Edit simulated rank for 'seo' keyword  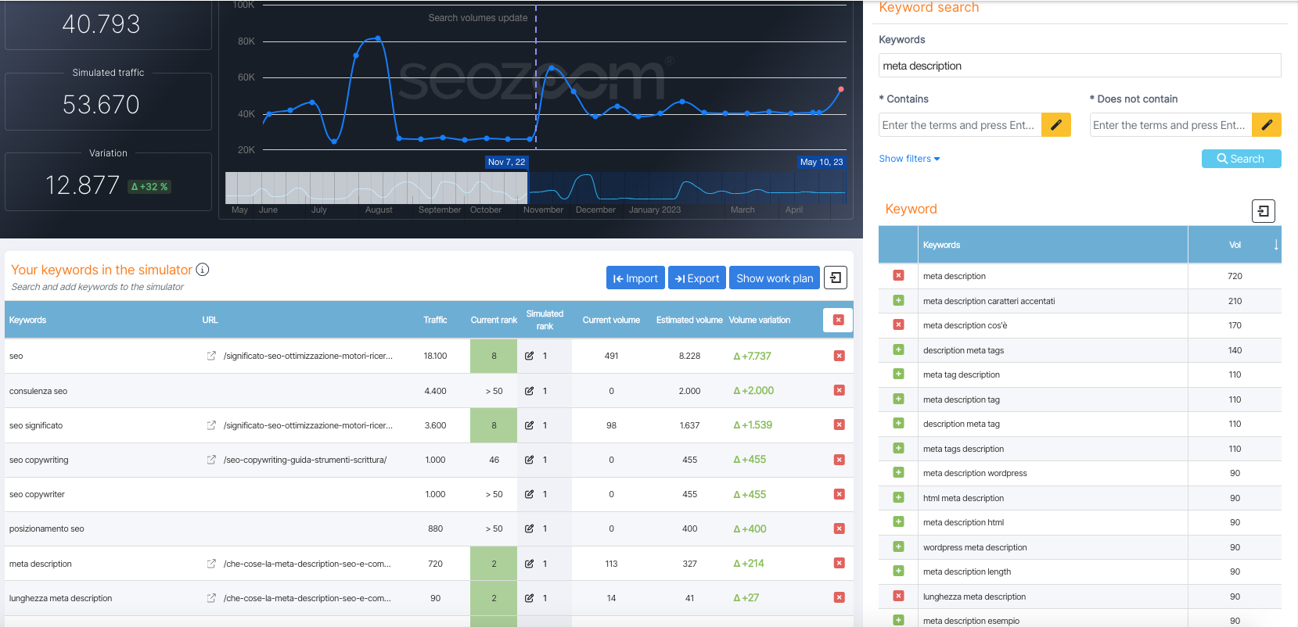pos(530,356)
